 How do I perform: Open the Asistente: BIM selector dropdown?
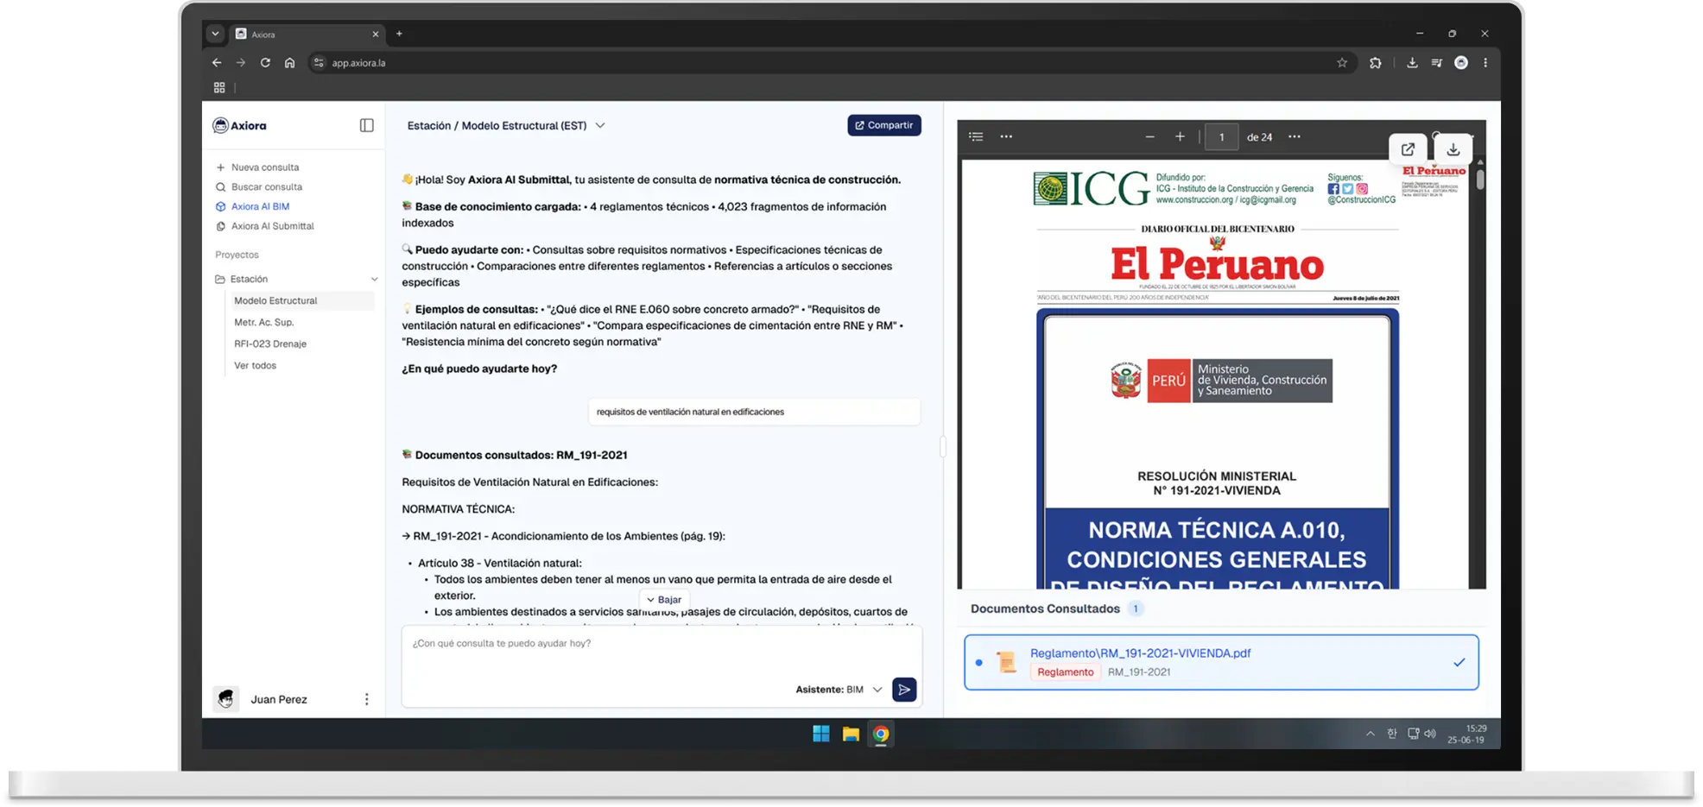tap(877, 690)
